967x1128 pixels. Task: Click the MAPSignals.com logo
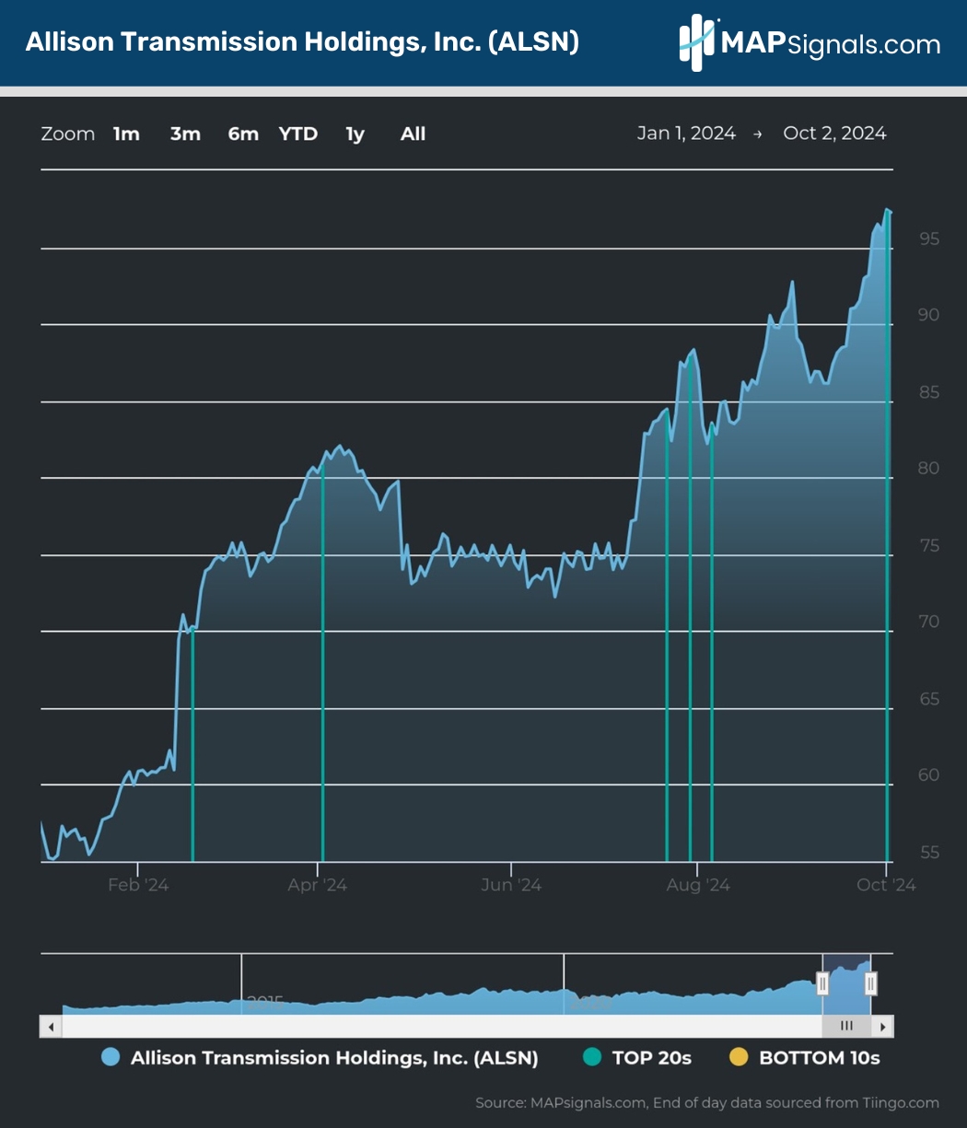[810, 43]
